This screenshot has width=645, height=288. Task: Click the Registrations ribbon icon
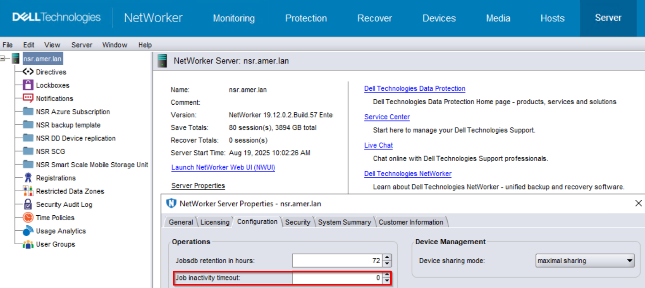(28, 178)
